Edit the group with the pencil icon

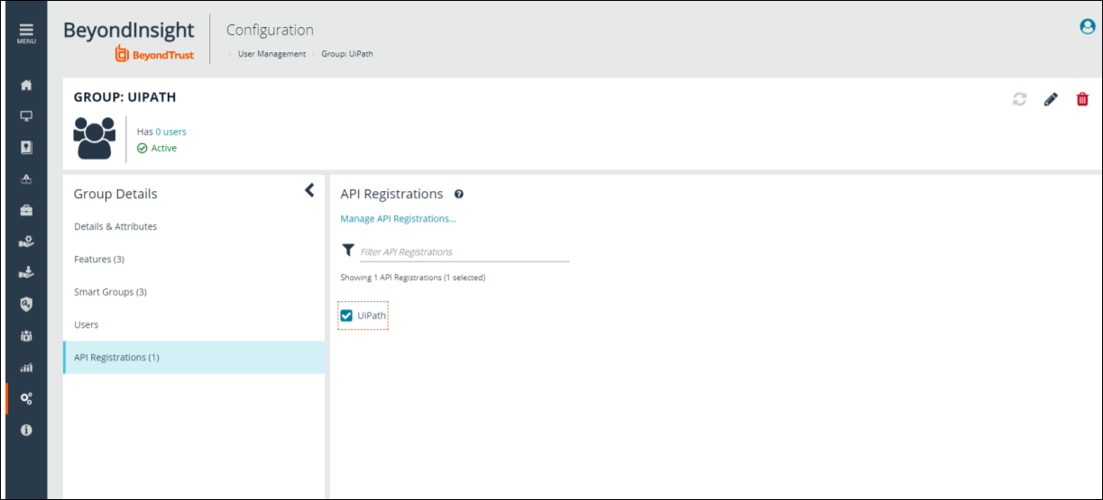click(x=1051, y=100)
